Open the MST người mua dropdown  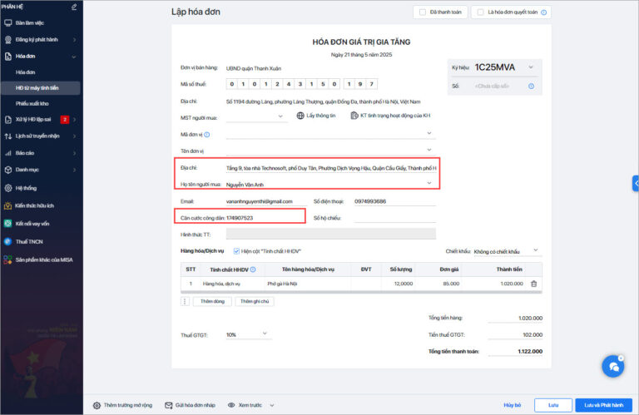tap(280, 116)
